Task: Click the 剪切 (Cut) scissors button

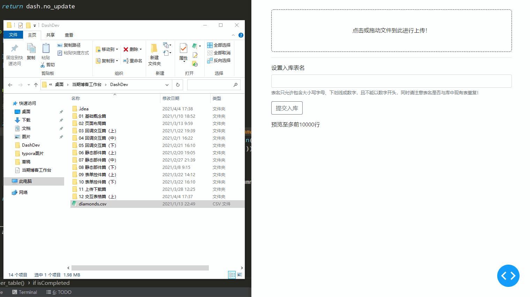Action: (x=48, y=65)
